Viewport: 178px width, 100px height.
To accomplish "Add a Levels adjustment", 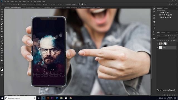I will (x=163, y=12).
